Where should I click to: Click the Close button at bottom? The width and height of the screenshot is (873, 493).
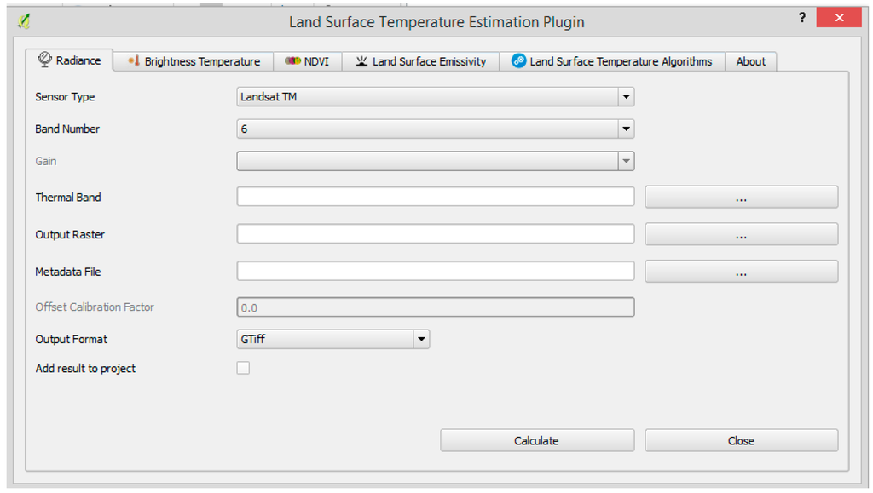click(741, 440)
